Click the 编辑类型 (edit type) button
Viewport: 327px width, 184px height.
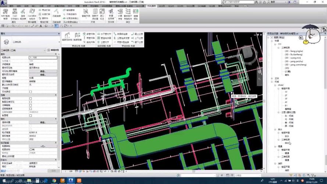pyautogui.click(x=53, y=50)
